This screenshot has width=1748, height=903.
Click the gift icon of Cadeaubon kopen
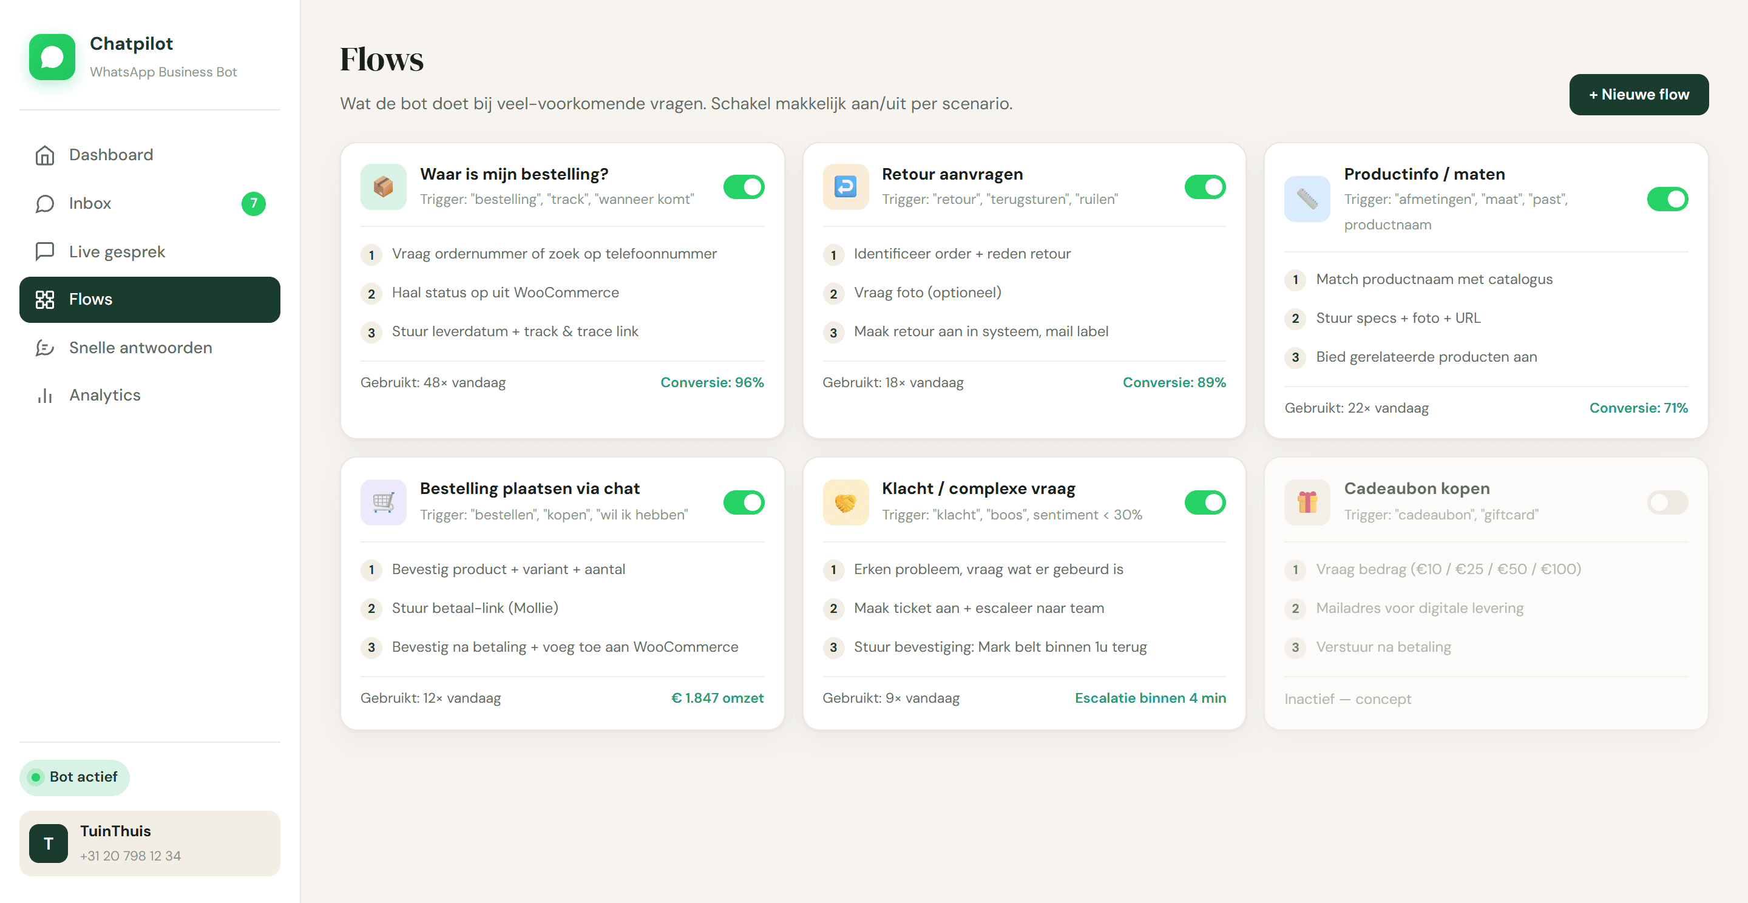click(x=1307, y=502)
